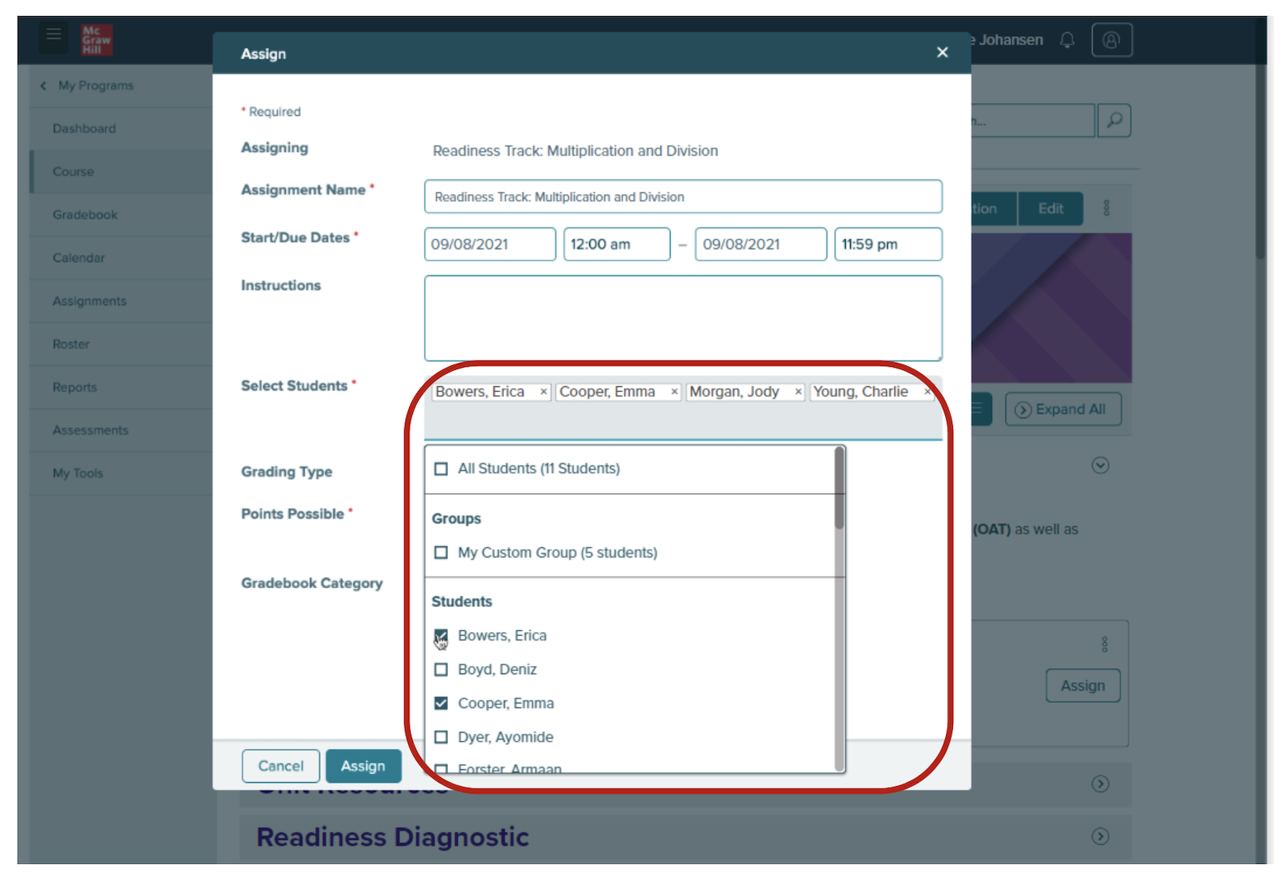This screenshot has height=877, width=1288.
Task: Close the Assign dialog
Action: click(x=942, y=53)
